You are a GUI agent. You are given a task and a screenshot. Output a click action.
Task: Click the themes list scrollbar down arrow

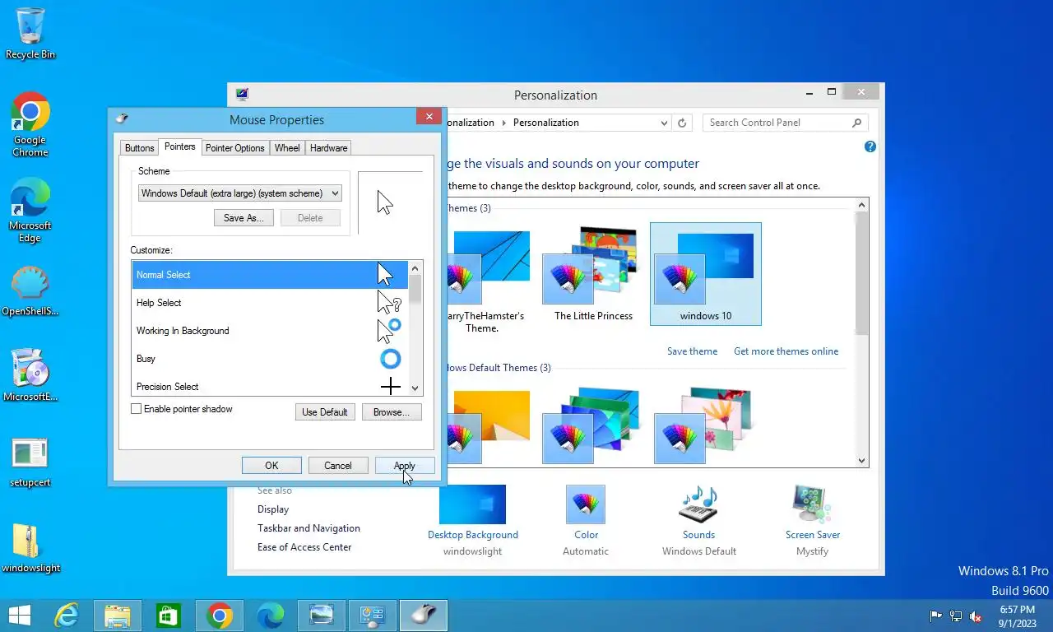[x=861, y=461]
